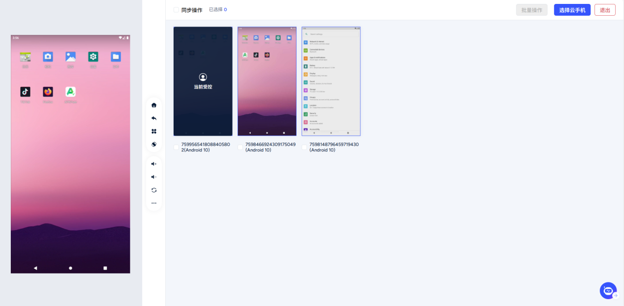Decrease volume with the volume down icon
Image resolution: width=624 pixels, height=306 pixels.
click(154, 177)
